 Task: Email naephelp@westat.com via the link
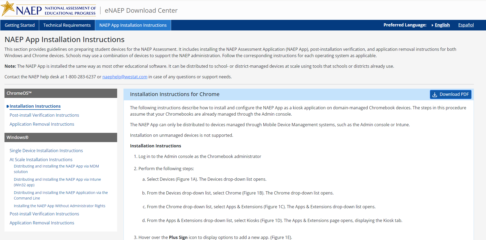click(x=125, y=77)
